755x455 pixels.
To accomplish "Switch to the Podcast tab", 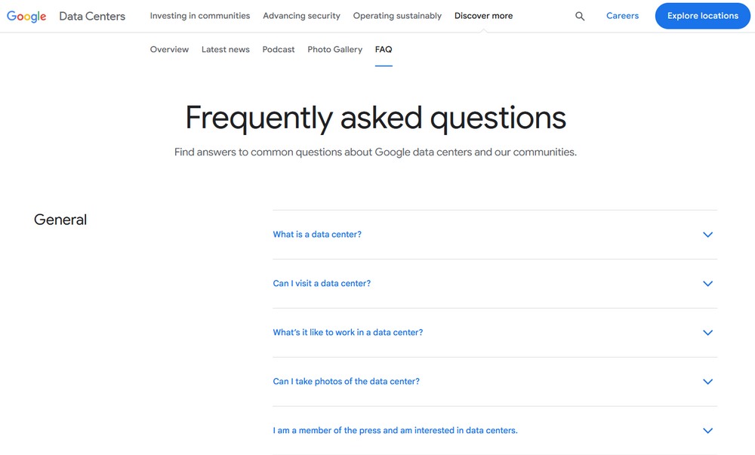I will [279, 50].
